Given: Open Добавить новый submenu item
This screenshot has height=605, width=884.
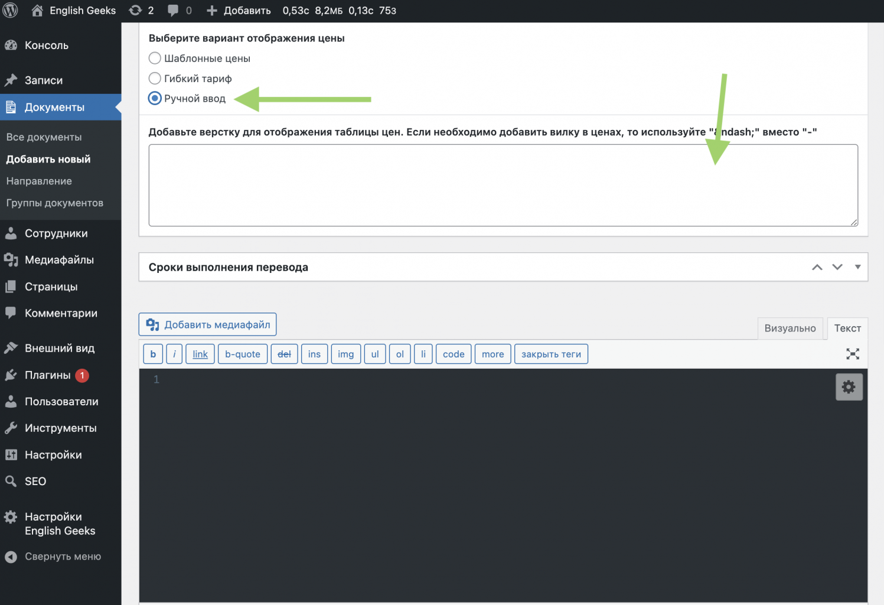Looking at the screenshot, I should click(x=48, y=159).
